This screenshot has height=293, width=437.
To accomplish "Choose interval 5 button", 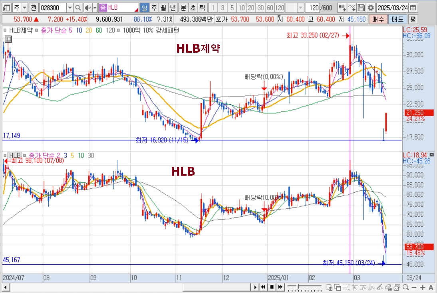I will tap(232, 8).
